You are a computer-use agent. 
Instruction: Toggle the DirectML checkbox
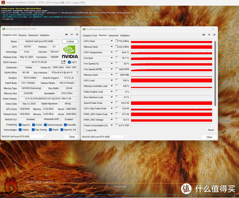coord(65,125)
